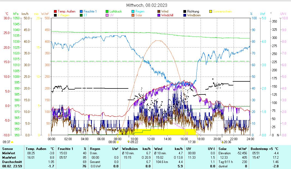
Task: Click the black Richtung legend square
Action: (x=185, y=11)
